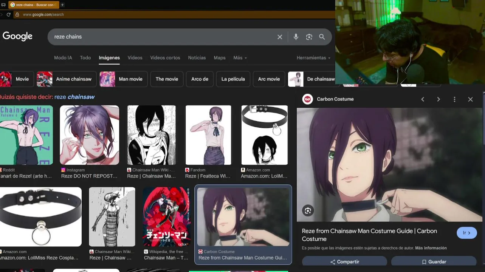Screen dimensions: 485x272
Task: Search inside image with Lens overlay icon
Action: click(x=308, y=211)
